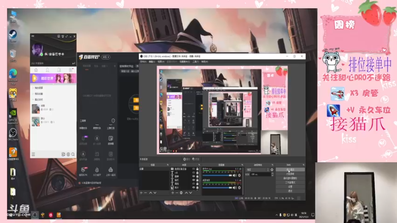Click the 精彩世界 banner in YY
This screenshot has width=397, height=223.
(53, 78)
